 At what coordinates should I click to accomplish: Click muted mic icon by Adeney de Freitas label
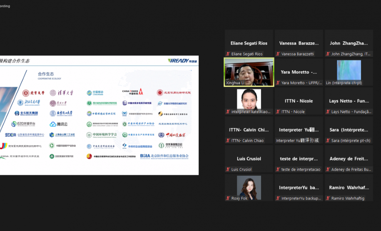pyautogui.click(x=328, y=169)
